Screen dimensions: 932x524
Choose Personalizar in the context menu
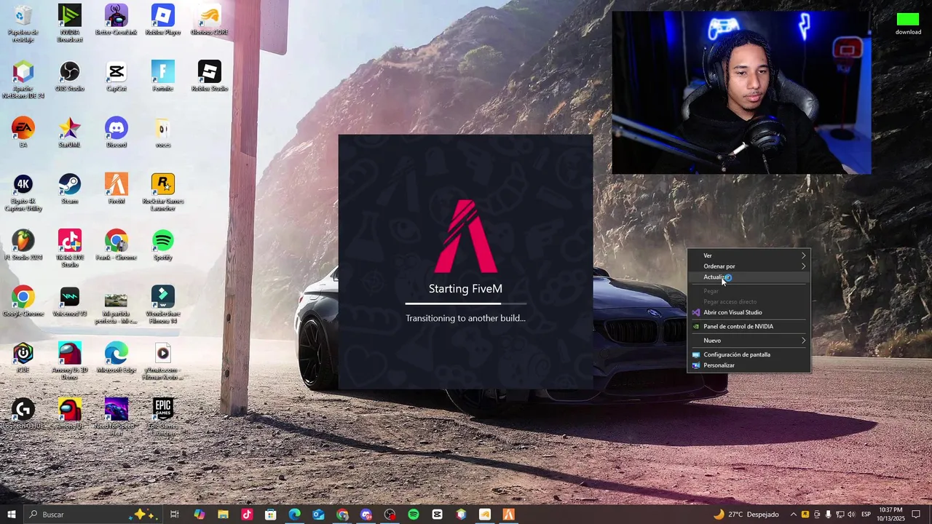pos(749,365)
